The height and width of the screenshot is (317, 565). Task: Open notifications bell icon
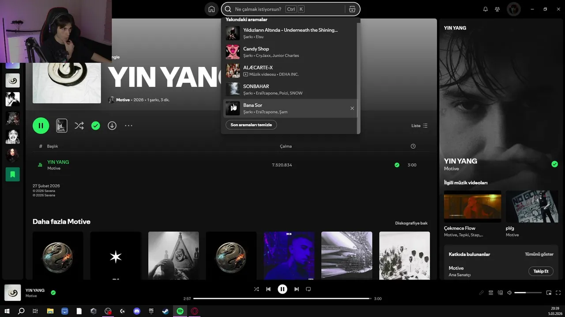(x=486, y=9)
